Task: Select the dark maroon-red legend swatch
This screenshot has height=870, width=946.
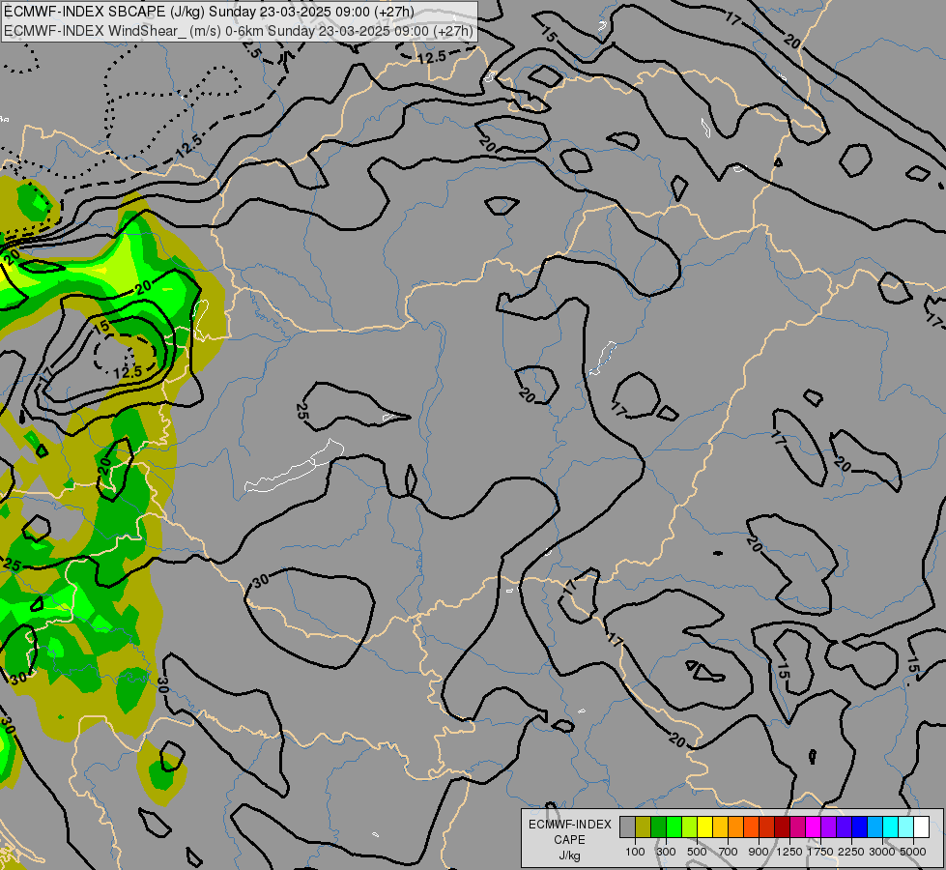Action: point(782,826)
